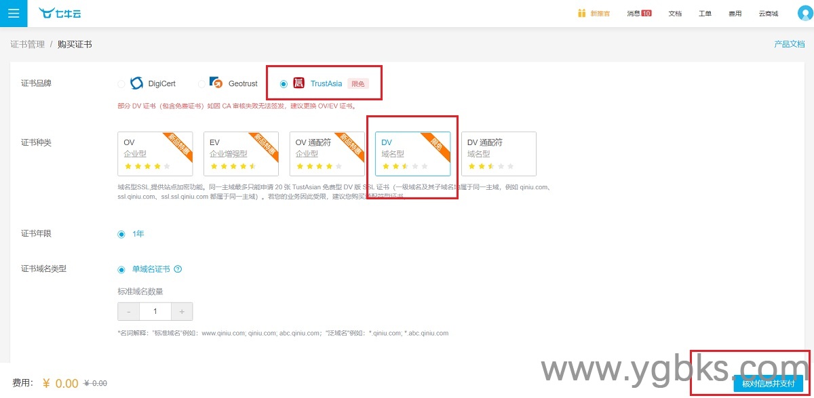Open the user avatar icon
The height and width of the screenshot is (398, 814).
click(x=805, y=13)
